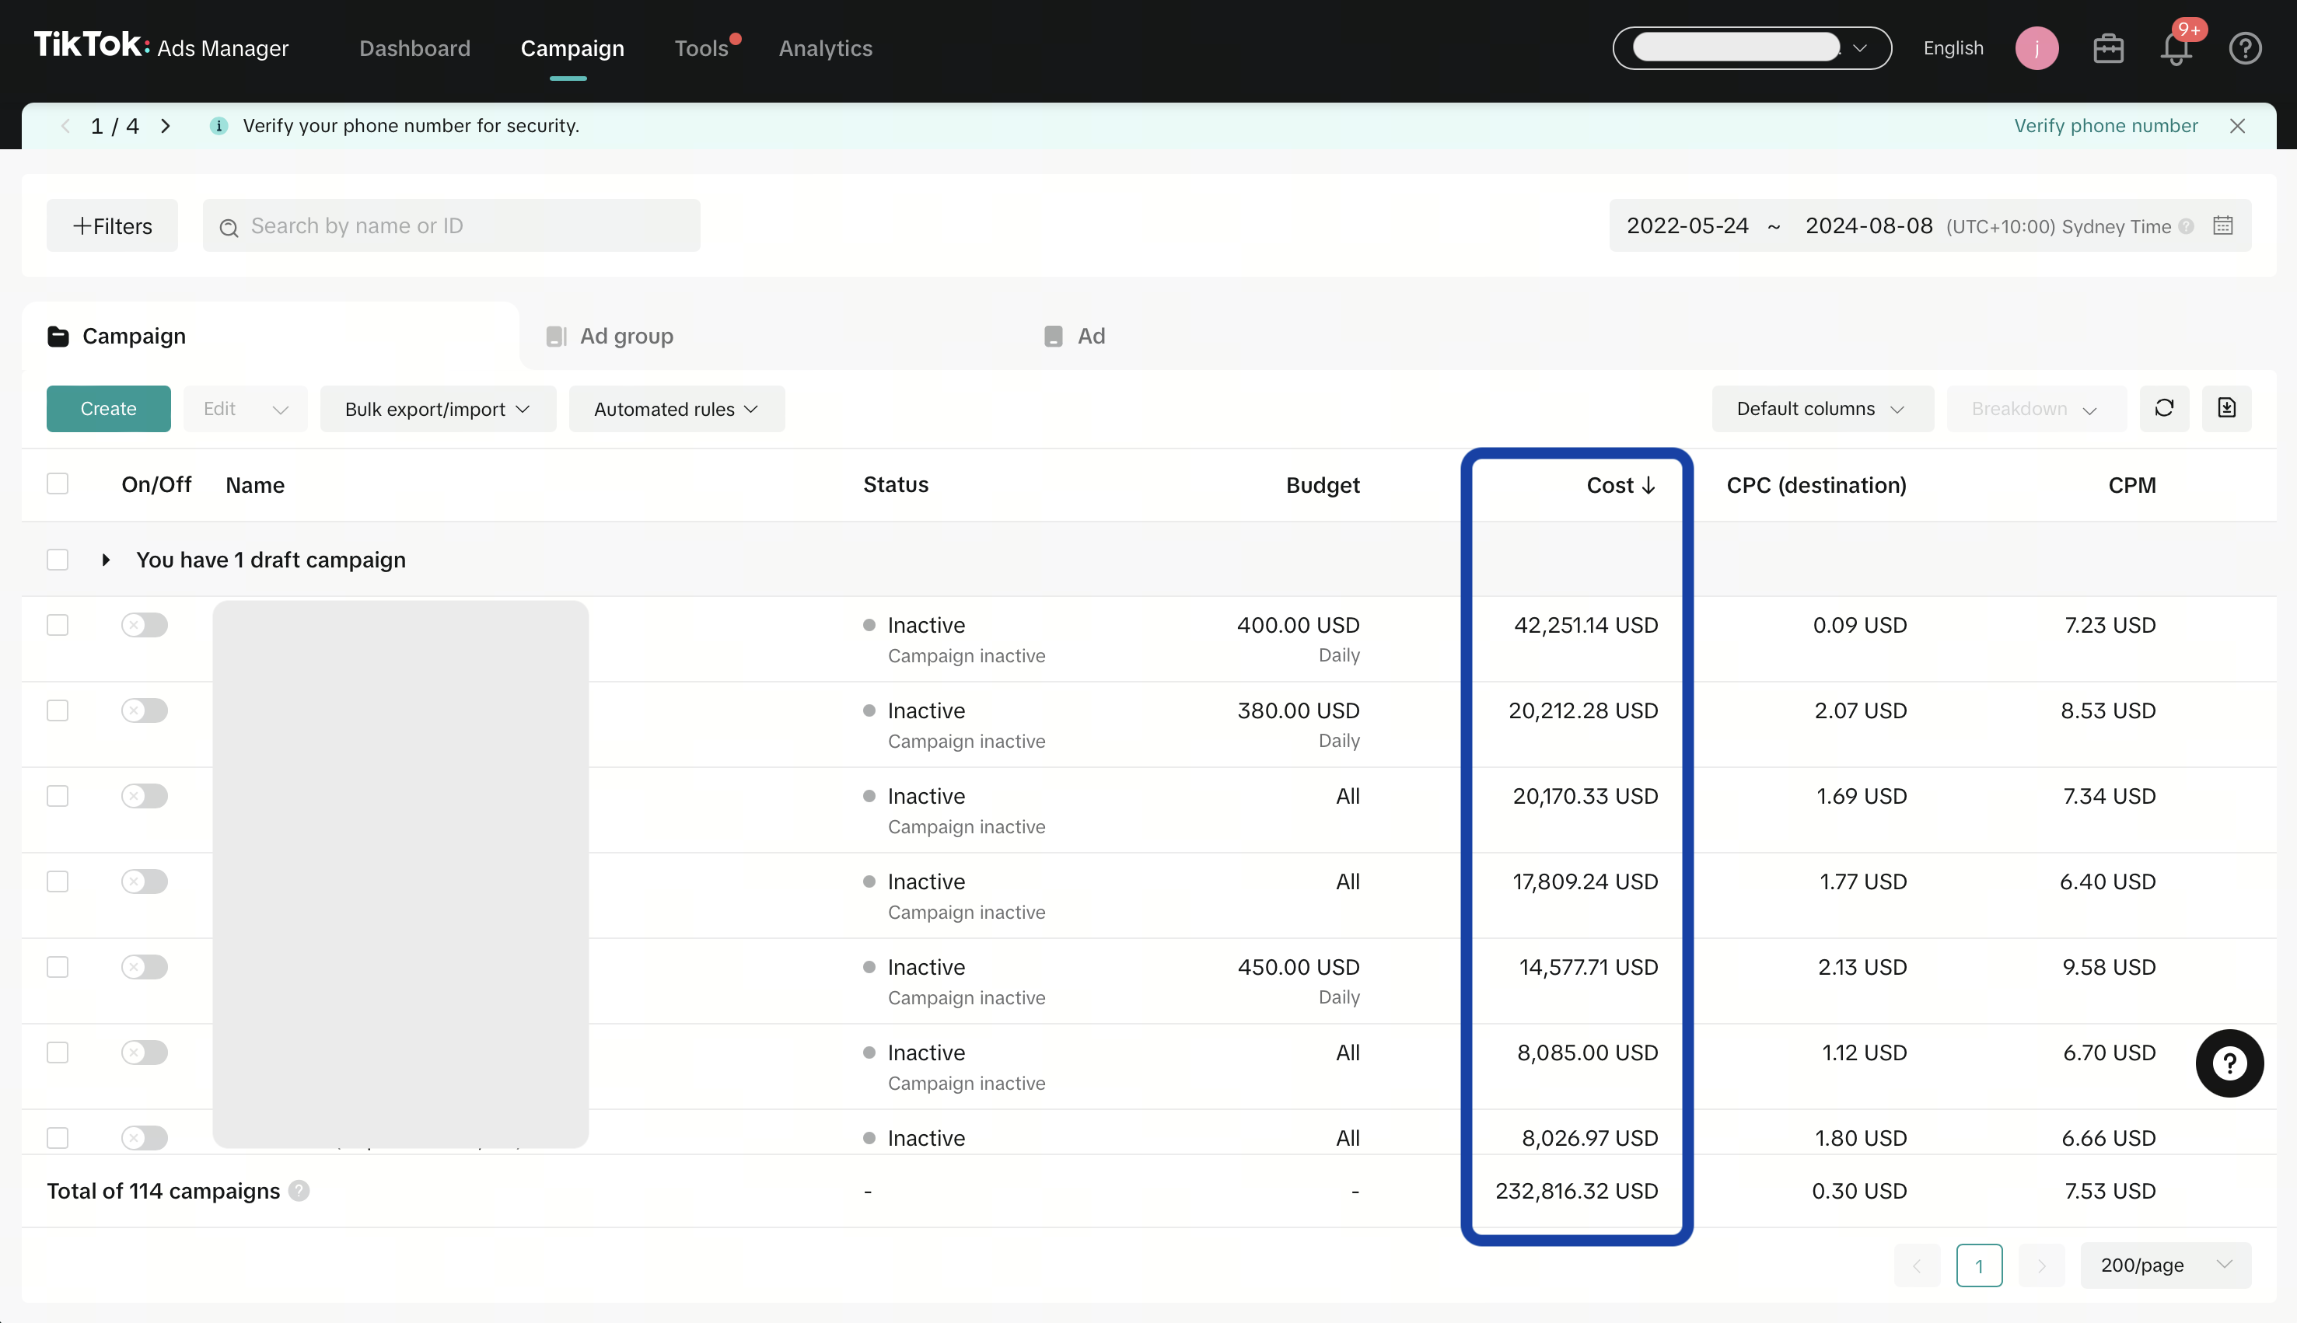Open the date range calendar icon
Viewport: 2297px width, 1323px height.
coord(2222,225)
